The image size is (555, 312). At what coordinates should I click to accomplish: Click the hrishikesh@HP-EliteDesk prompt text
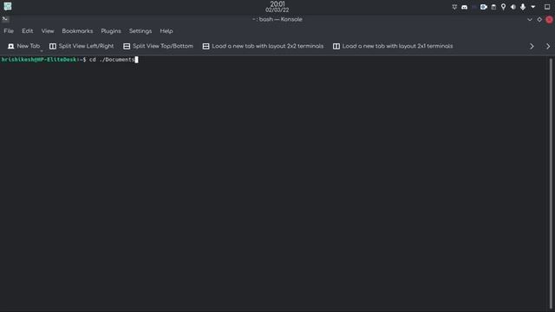39,60
